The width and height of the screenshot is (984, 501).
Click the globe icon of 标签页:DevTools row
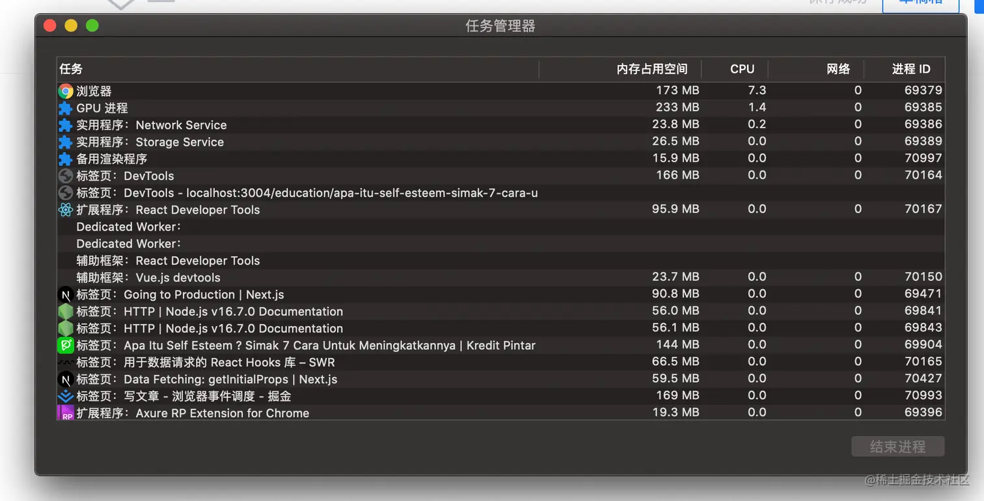(x=65, y=175)
